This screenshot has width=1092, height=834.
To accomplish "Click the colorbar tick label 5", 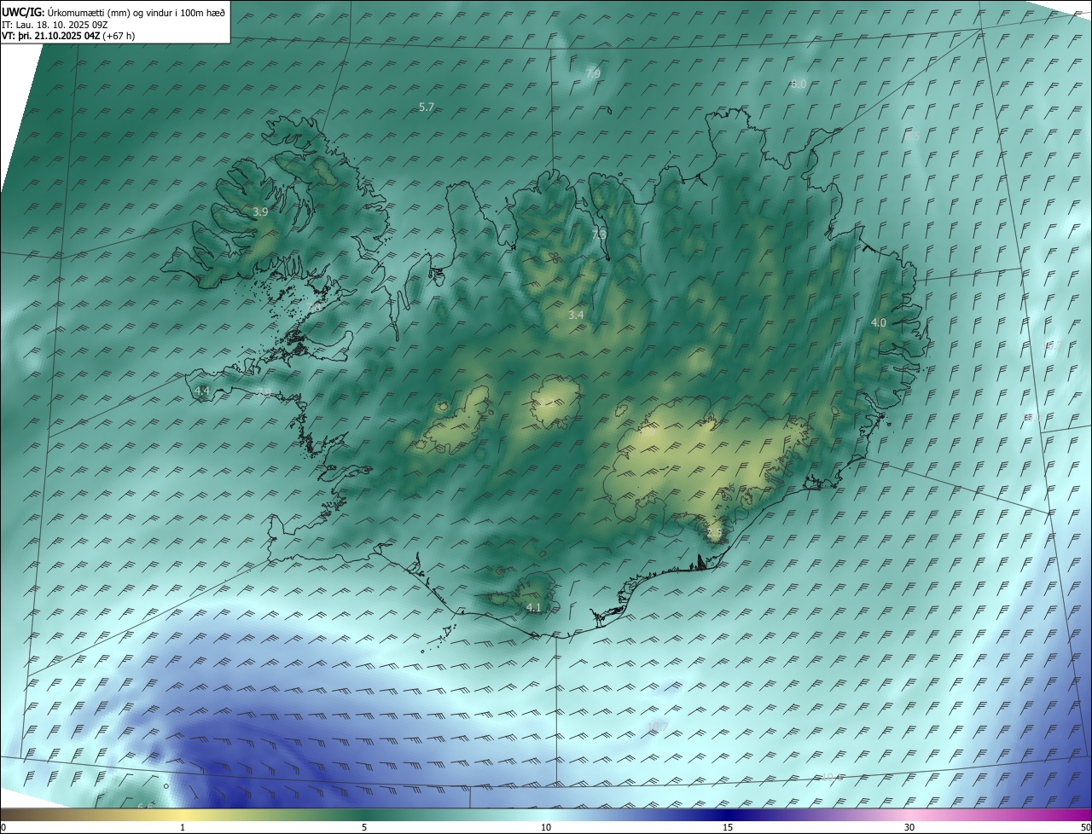I will [x=364, y=827].
